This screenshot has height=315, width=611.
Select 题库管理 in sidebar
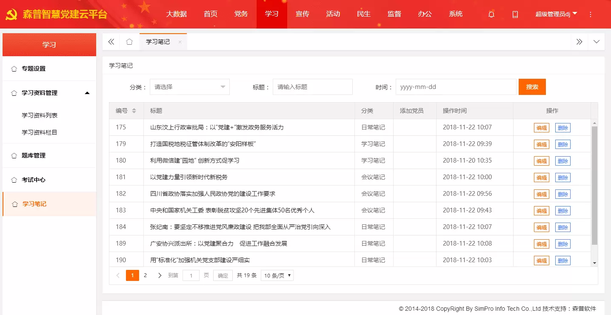click(49, 155)
